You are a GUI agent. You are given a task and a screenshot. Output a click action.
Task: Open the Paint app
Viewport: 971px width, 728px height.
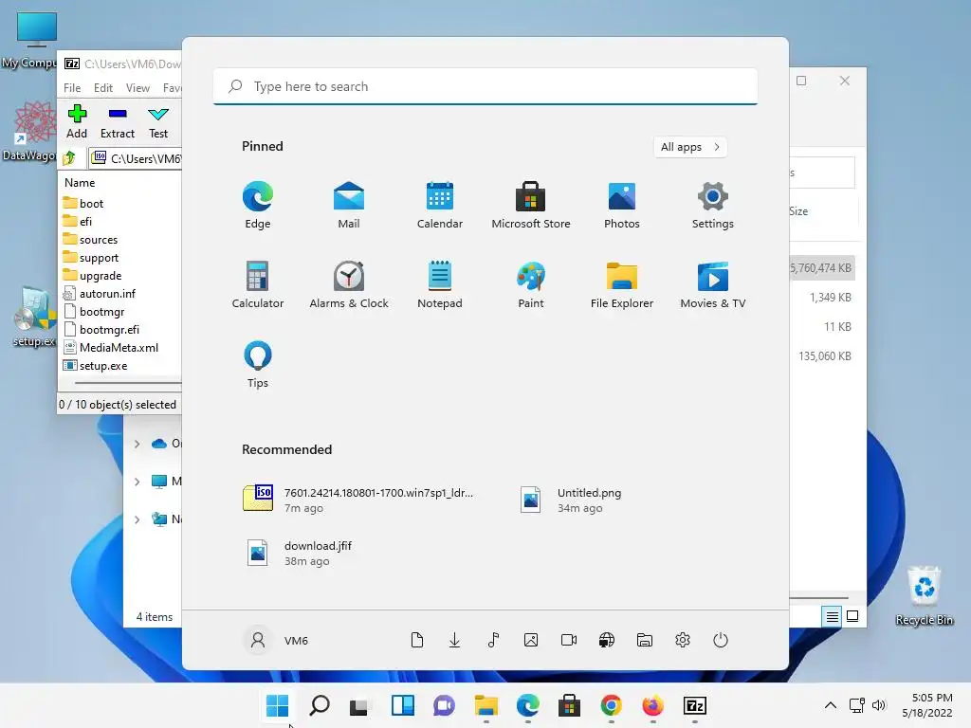click(531, 284)
